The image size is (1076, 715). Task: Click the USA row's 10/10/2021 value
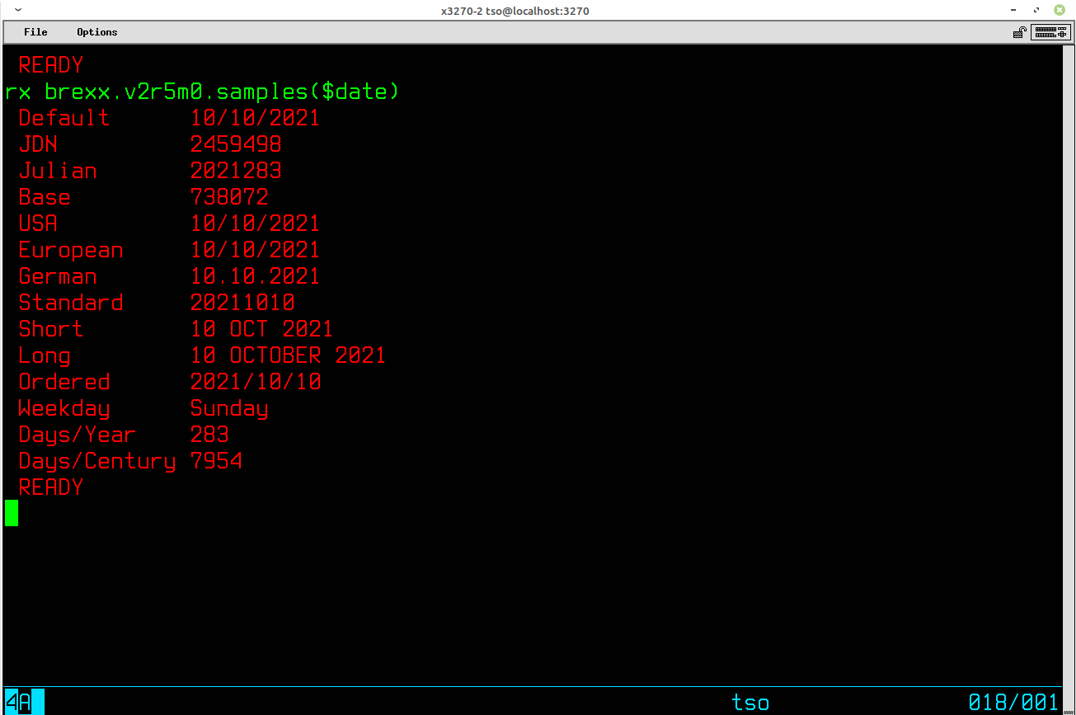pyautogui.click(x=255, y=223)
